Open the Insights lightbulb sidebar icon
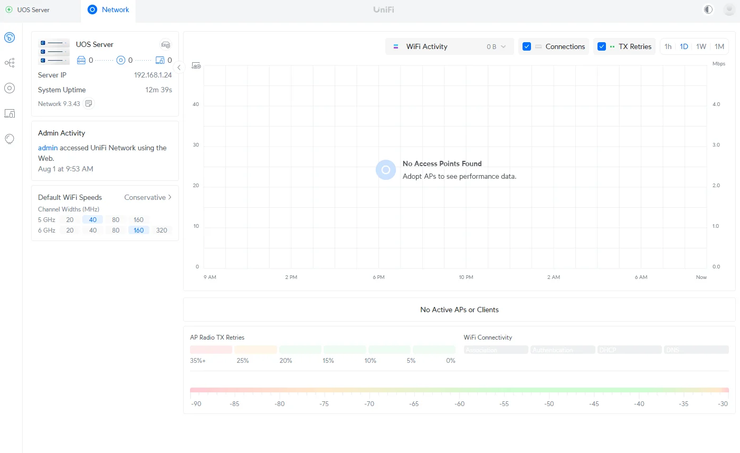Viewport: 740px width, 453px height. [x=10, y=139]
